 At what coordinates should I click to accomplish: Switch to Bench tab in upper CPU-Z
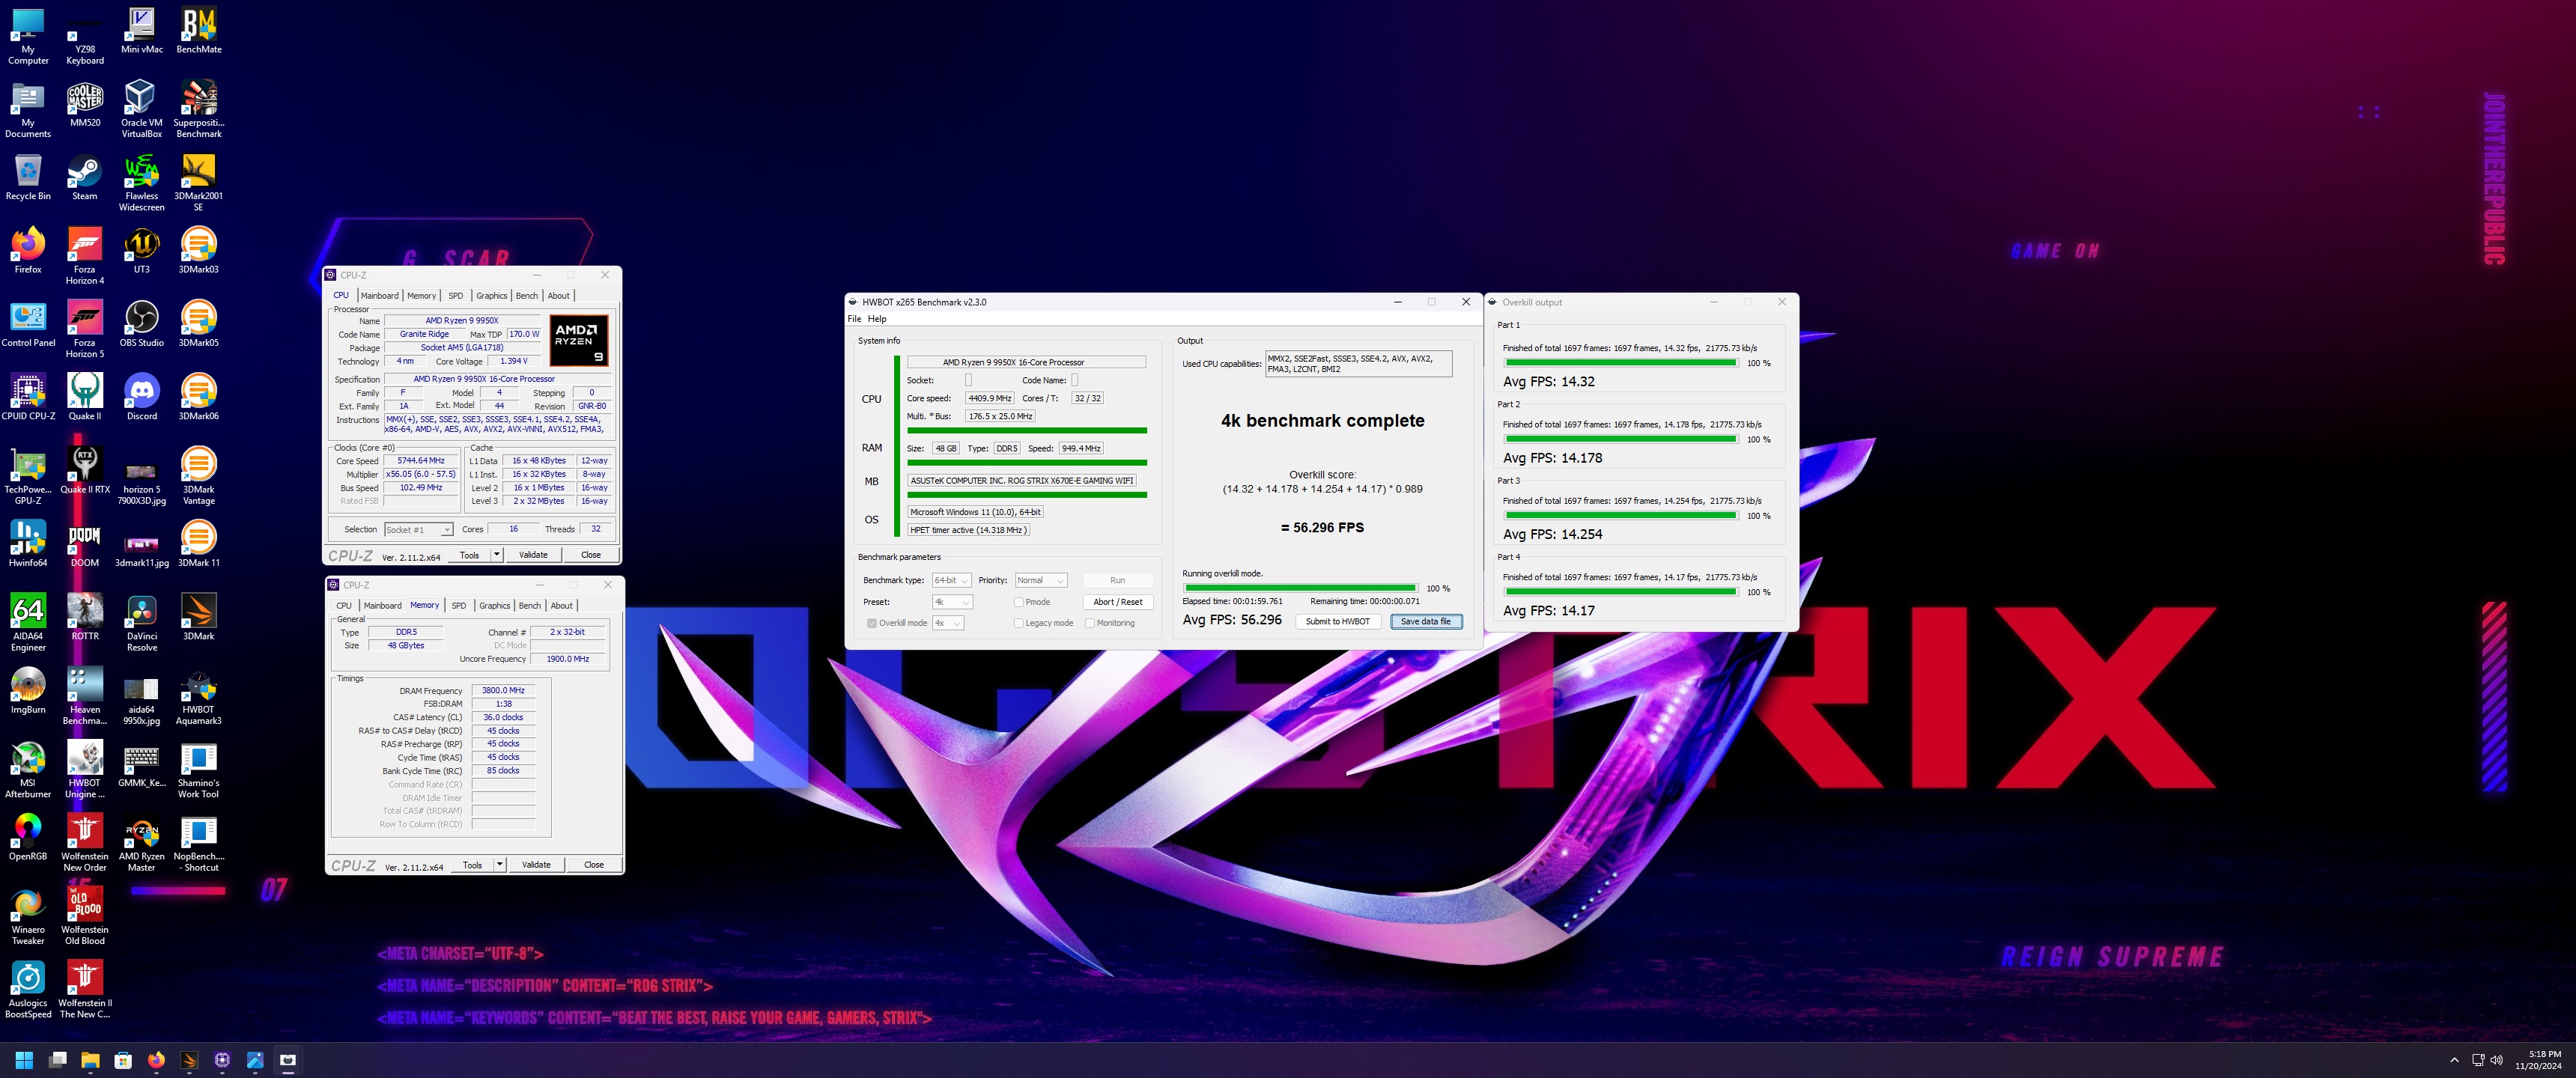coord(527,296)
